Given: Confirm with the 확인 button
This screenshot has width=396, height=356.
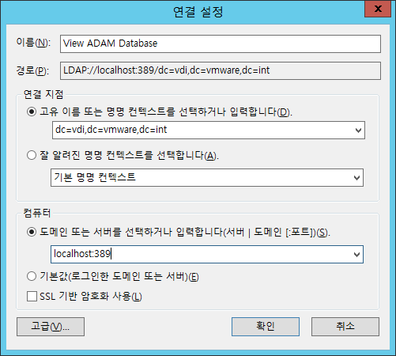Looking at the screenshot, I should tap(266, 327).
